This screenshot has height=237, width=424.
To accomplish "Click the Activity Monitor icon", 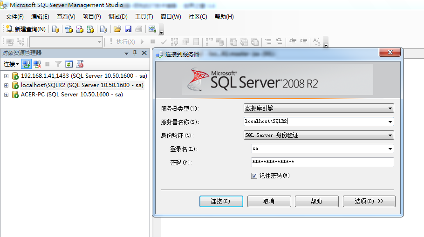I will click(152, 29).
